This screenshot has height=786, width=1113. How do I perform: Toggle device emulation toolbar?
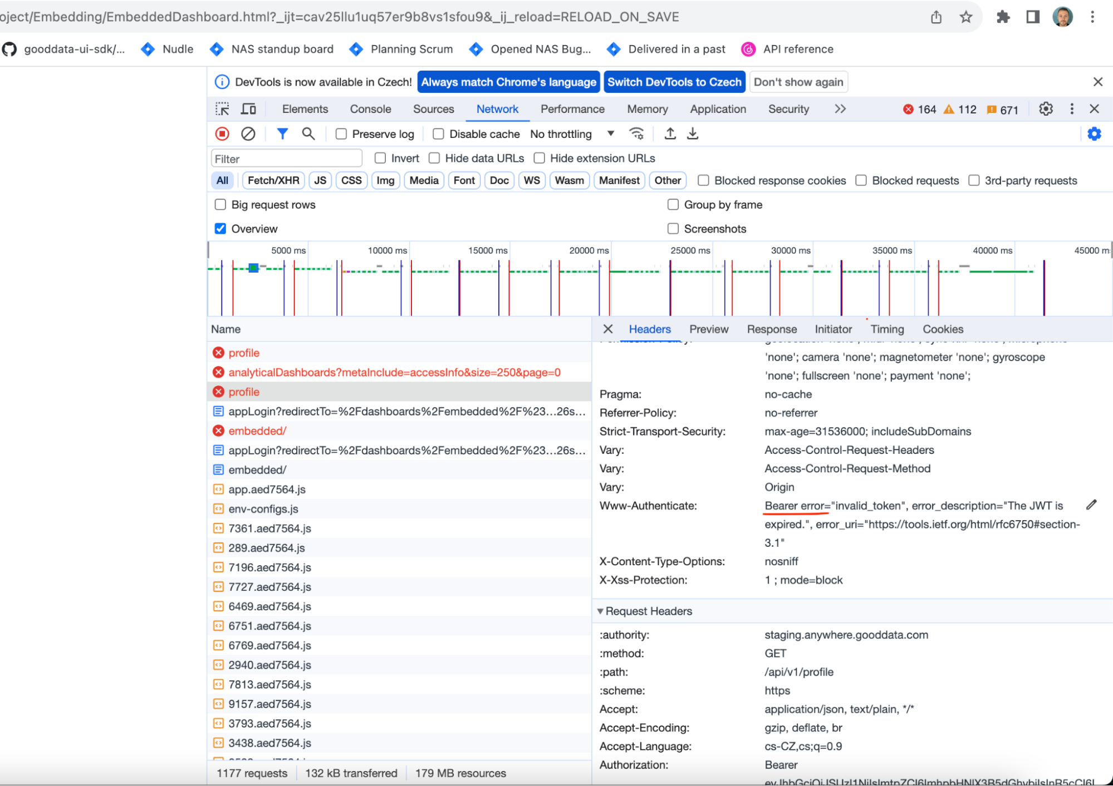(x=248, y=108)
